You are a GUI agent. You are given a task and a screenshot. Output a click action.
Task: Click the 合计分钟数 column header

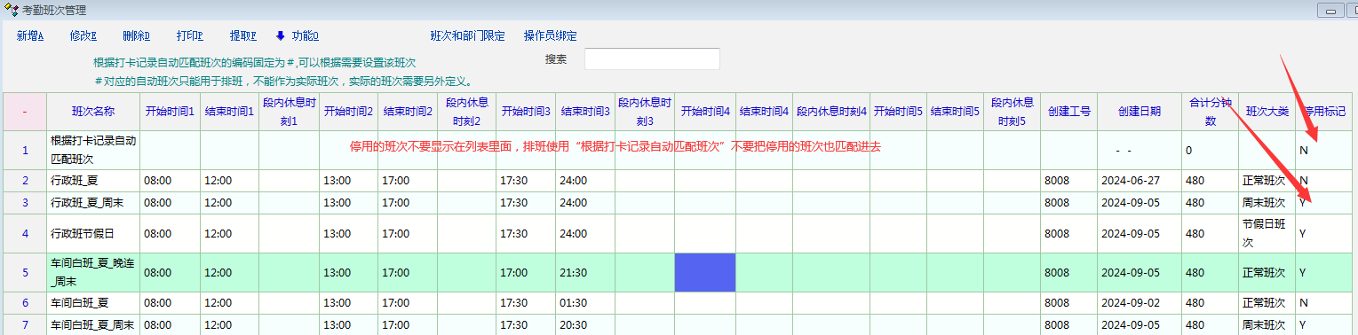pyautogui.click(x=1210, y=112)
